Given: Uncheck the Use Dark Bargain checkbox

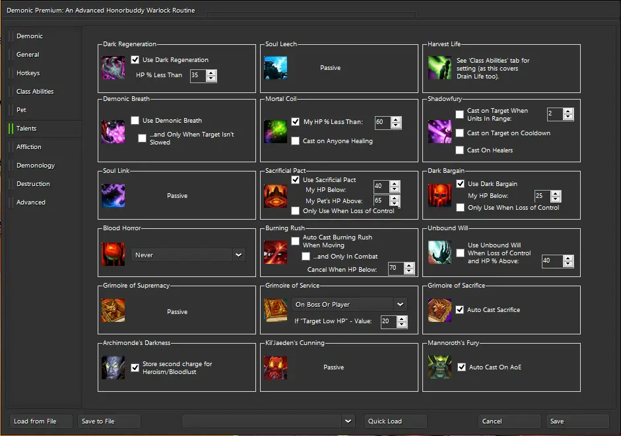Looking at the screenshot, I should (x=460, y=184).
